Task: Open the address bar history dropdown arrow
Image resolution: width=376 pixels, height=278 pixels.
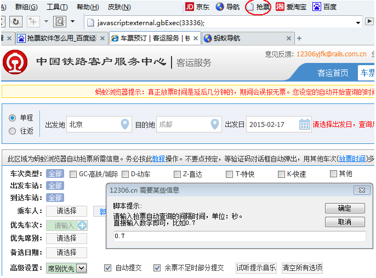Action: tap(358, 23)
